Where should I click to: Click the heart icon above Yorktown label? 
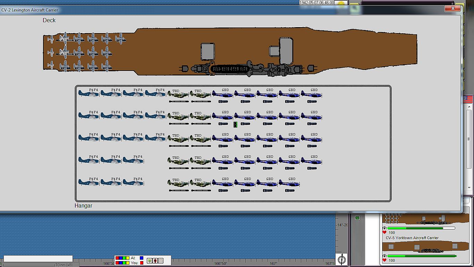coord(384,233)
